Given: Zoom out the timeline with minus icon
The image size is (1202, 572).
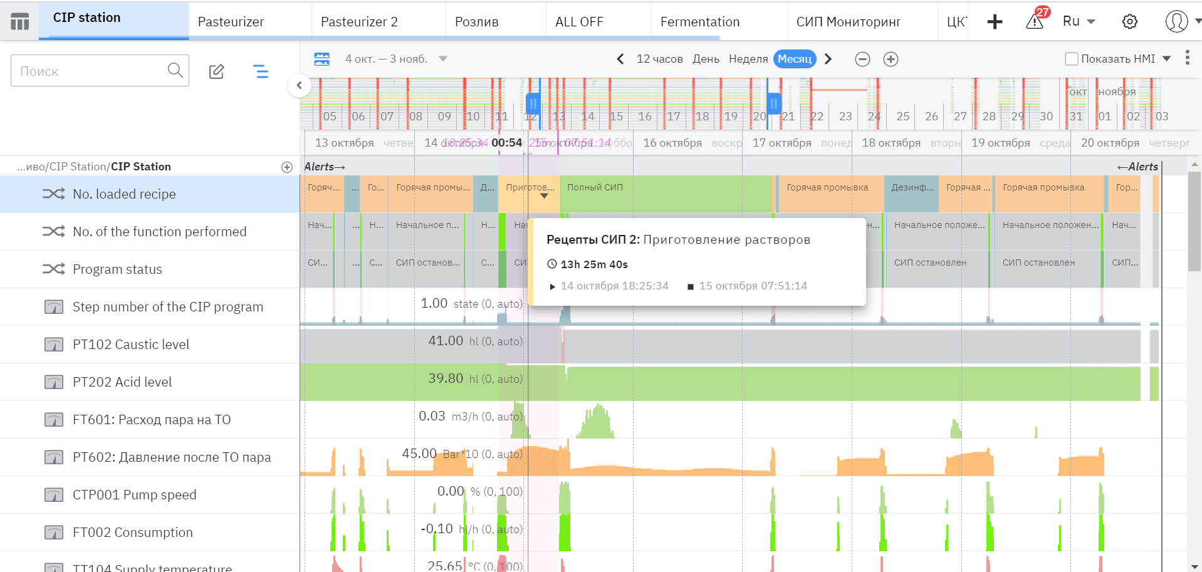Looking at the screenshot, I should coord(862,59).
